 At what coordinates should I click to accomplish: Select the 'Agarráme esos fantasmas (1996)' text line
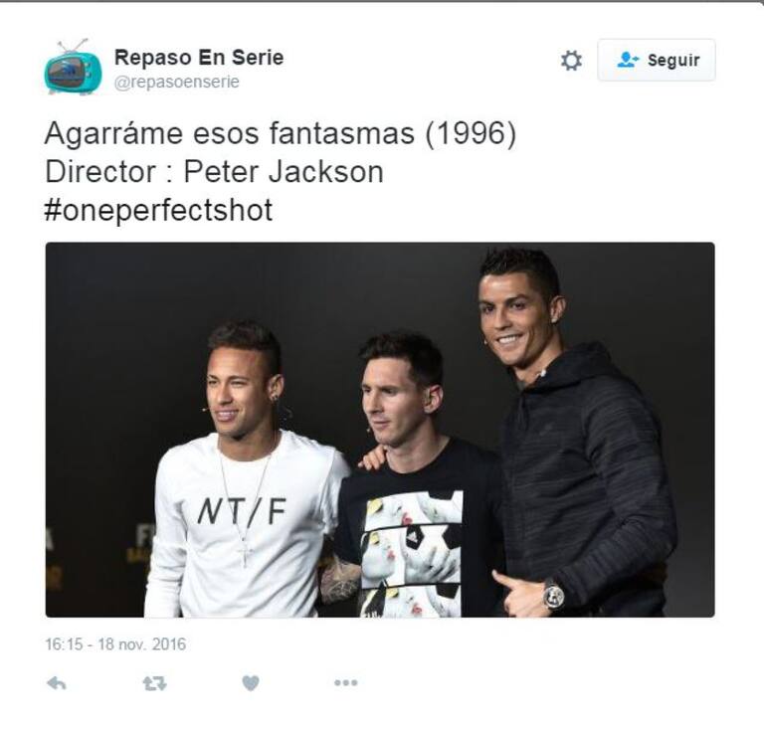pyautogui.click(x=281, y=133)
